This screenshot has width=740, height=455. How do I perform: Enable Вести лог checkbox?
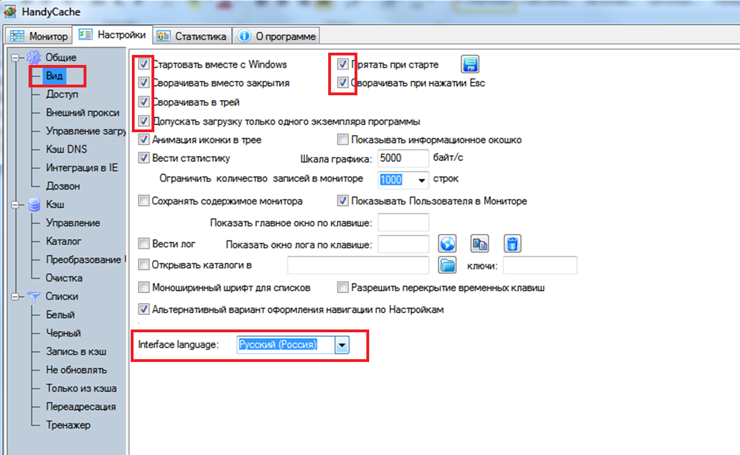pos(144,244)
